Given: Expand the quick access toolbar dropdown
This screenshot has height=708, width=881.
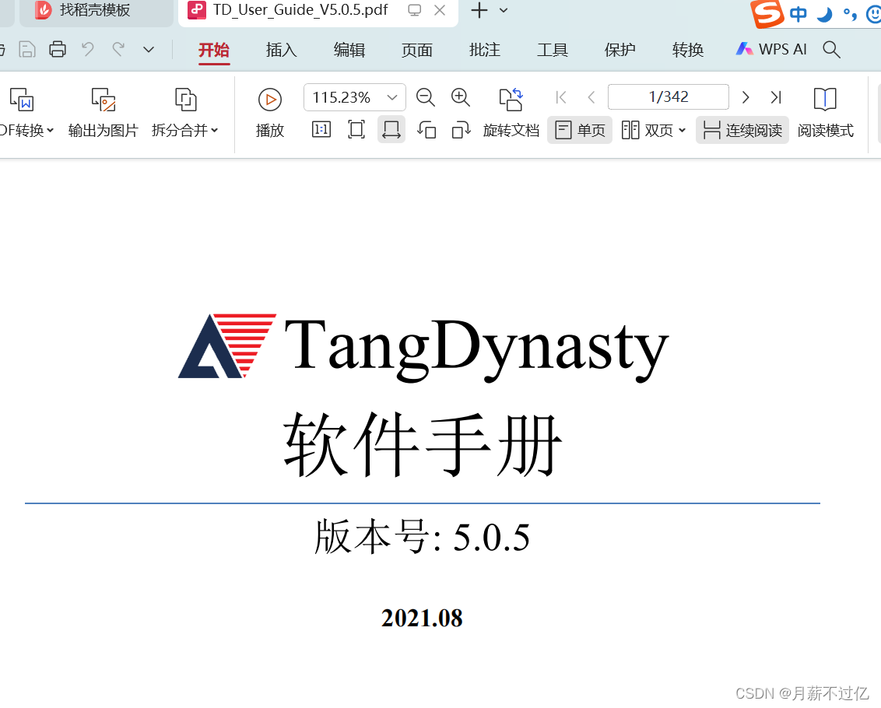Looking at the screenshot, I should click(149, 50).
